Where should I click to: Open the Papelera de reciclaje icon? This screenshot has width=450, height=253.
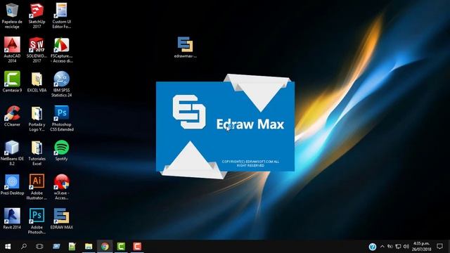coord(12,15)
